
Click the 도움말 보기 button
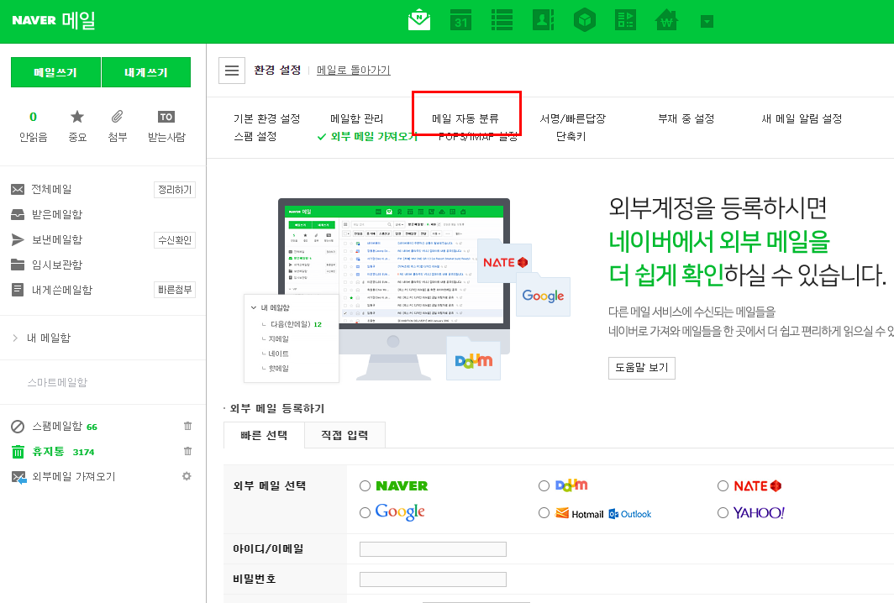click(641, 368)
